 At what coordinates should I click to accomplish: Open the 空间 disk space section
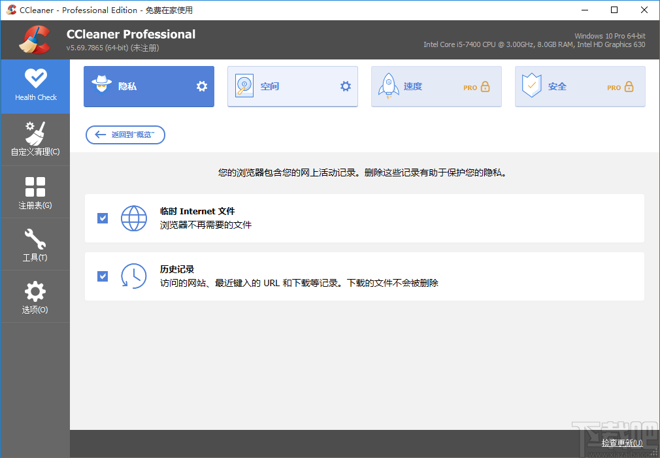coord(292,86)
